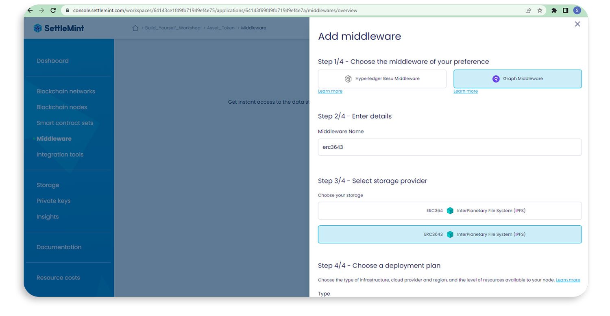
Task: Click the 'Middleware Name' label
Action: point(341,131)
